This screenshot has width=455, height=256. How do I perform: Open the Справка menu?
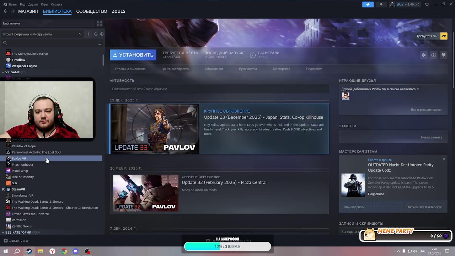(57, 4)
